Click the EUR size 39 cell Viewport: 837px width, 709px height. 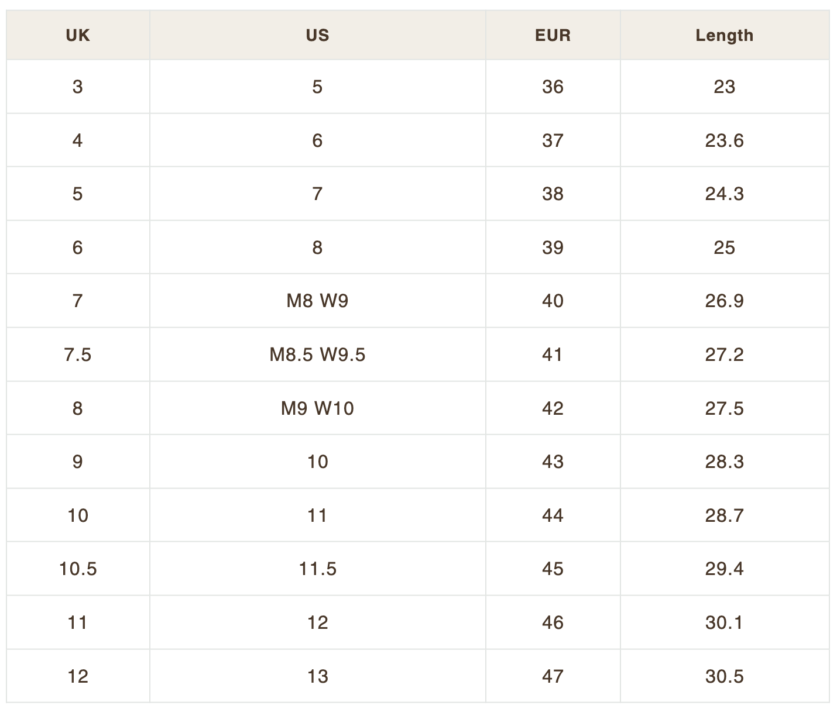pyautogui.click(x=553, y=247)
